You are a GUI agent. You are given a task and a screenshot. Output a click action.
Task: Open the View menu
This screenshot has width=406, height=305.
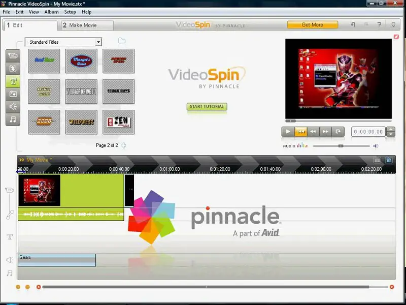pos(33,12)
